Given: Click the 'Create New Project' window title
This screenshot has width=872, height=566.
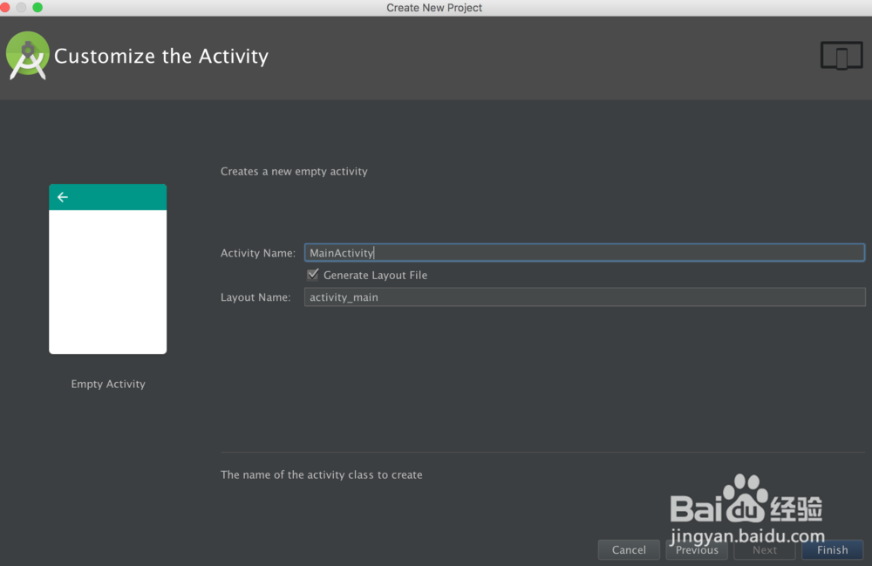Looking at the screenshot, I should tap(434, 8).
